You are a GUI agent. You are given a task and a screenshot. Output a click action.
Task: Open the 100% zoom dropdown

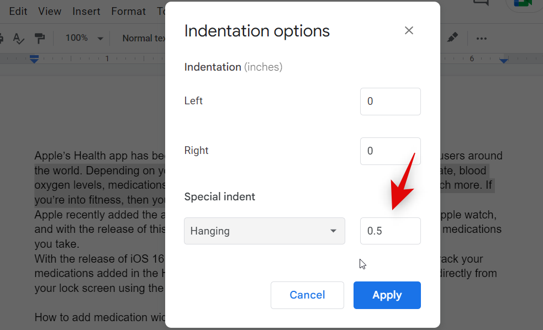click(x=84, y=38)
